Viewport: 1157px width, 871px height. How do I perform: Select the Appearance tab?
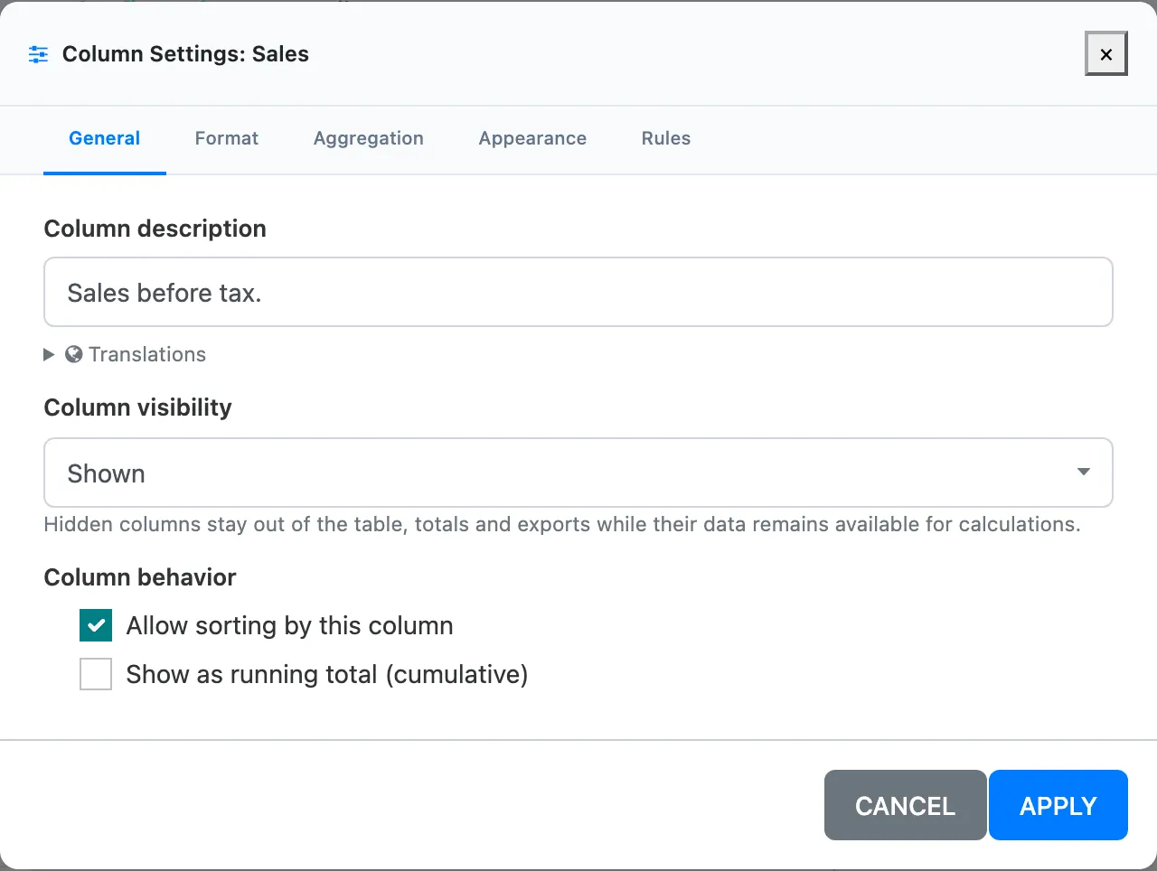click(x=532, y=138)
